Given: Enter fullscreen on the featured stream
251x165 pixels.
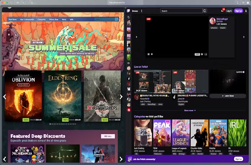Looking at the screenshot, I should coord(206,54).
